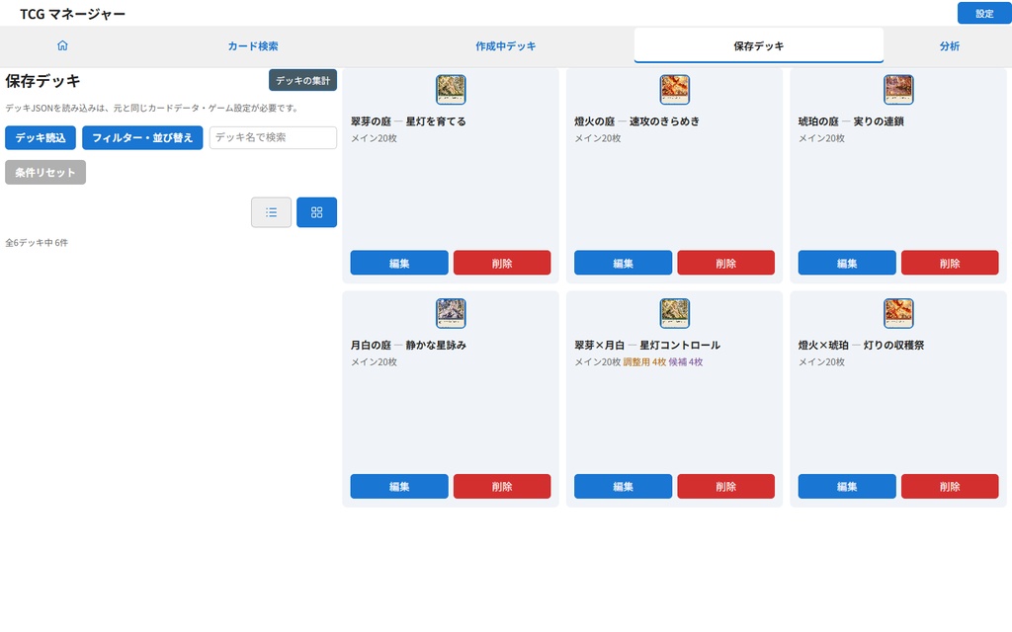Click the デッキ読込 button
This screenshot has width=1012, height=632.
(x=41, y=137)
